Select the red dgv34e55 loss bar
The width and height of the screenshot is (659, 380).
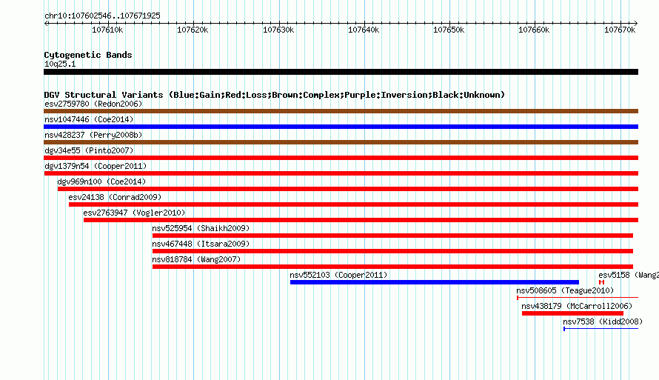(341, 158)
